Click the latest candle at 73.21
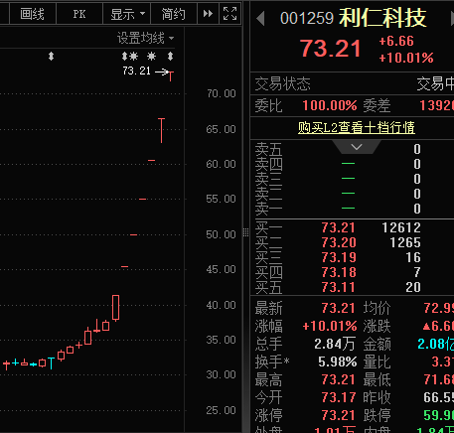This screenshot has height=433, width=454. tap(171, 75)
